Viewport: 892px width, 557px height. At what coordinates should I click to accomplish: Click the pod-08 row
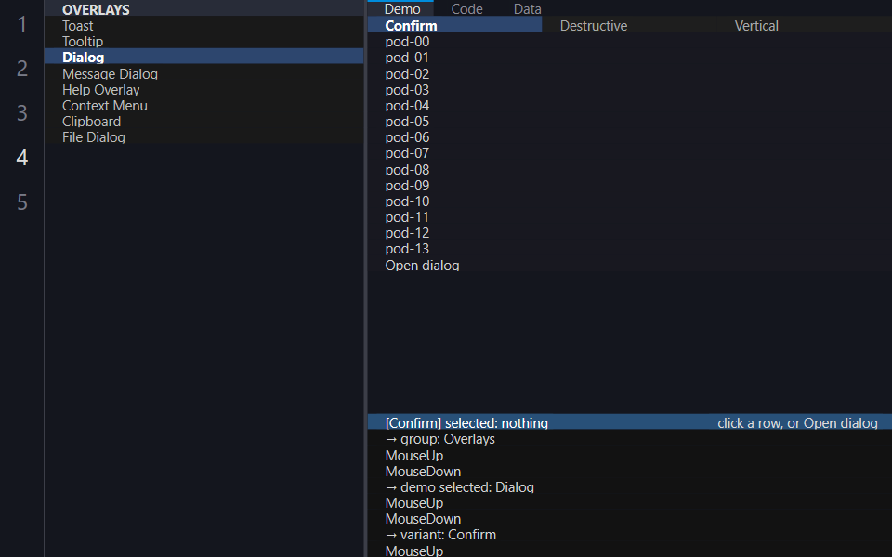(630, 169)
